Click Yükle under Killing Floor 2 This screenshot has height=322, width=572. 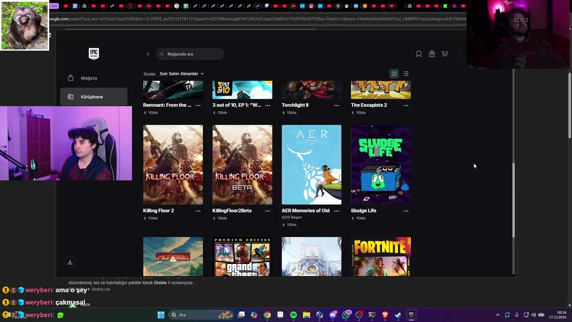click(151, 218)
